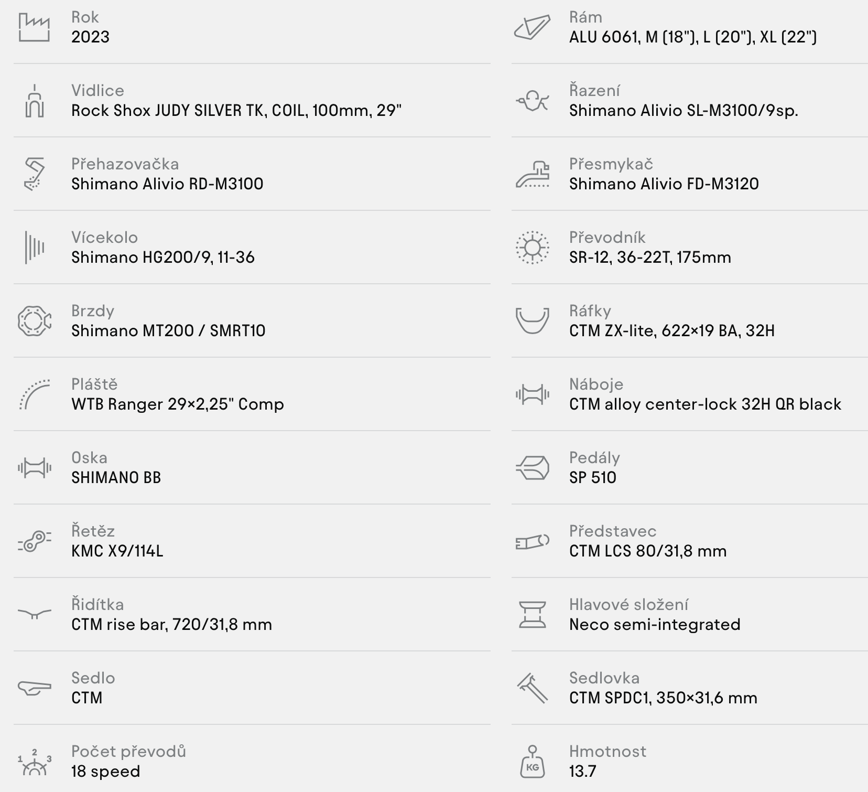Click the suspension fork icon beside Vidlice
868x792 pixels.
point(34,101)
